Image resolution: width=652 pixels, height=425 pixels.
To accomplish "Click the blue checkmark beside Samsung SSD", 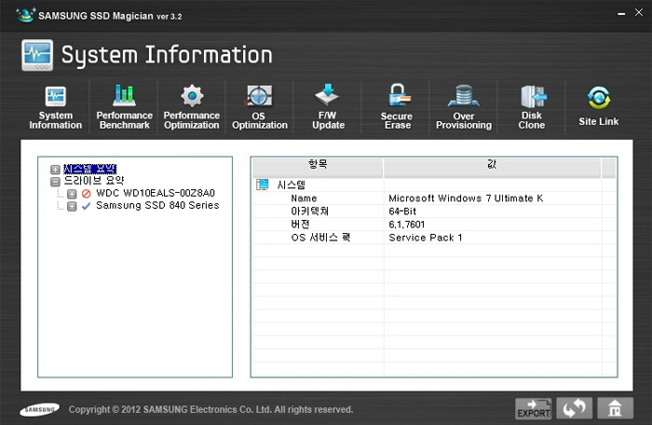I will click(86, 206).
